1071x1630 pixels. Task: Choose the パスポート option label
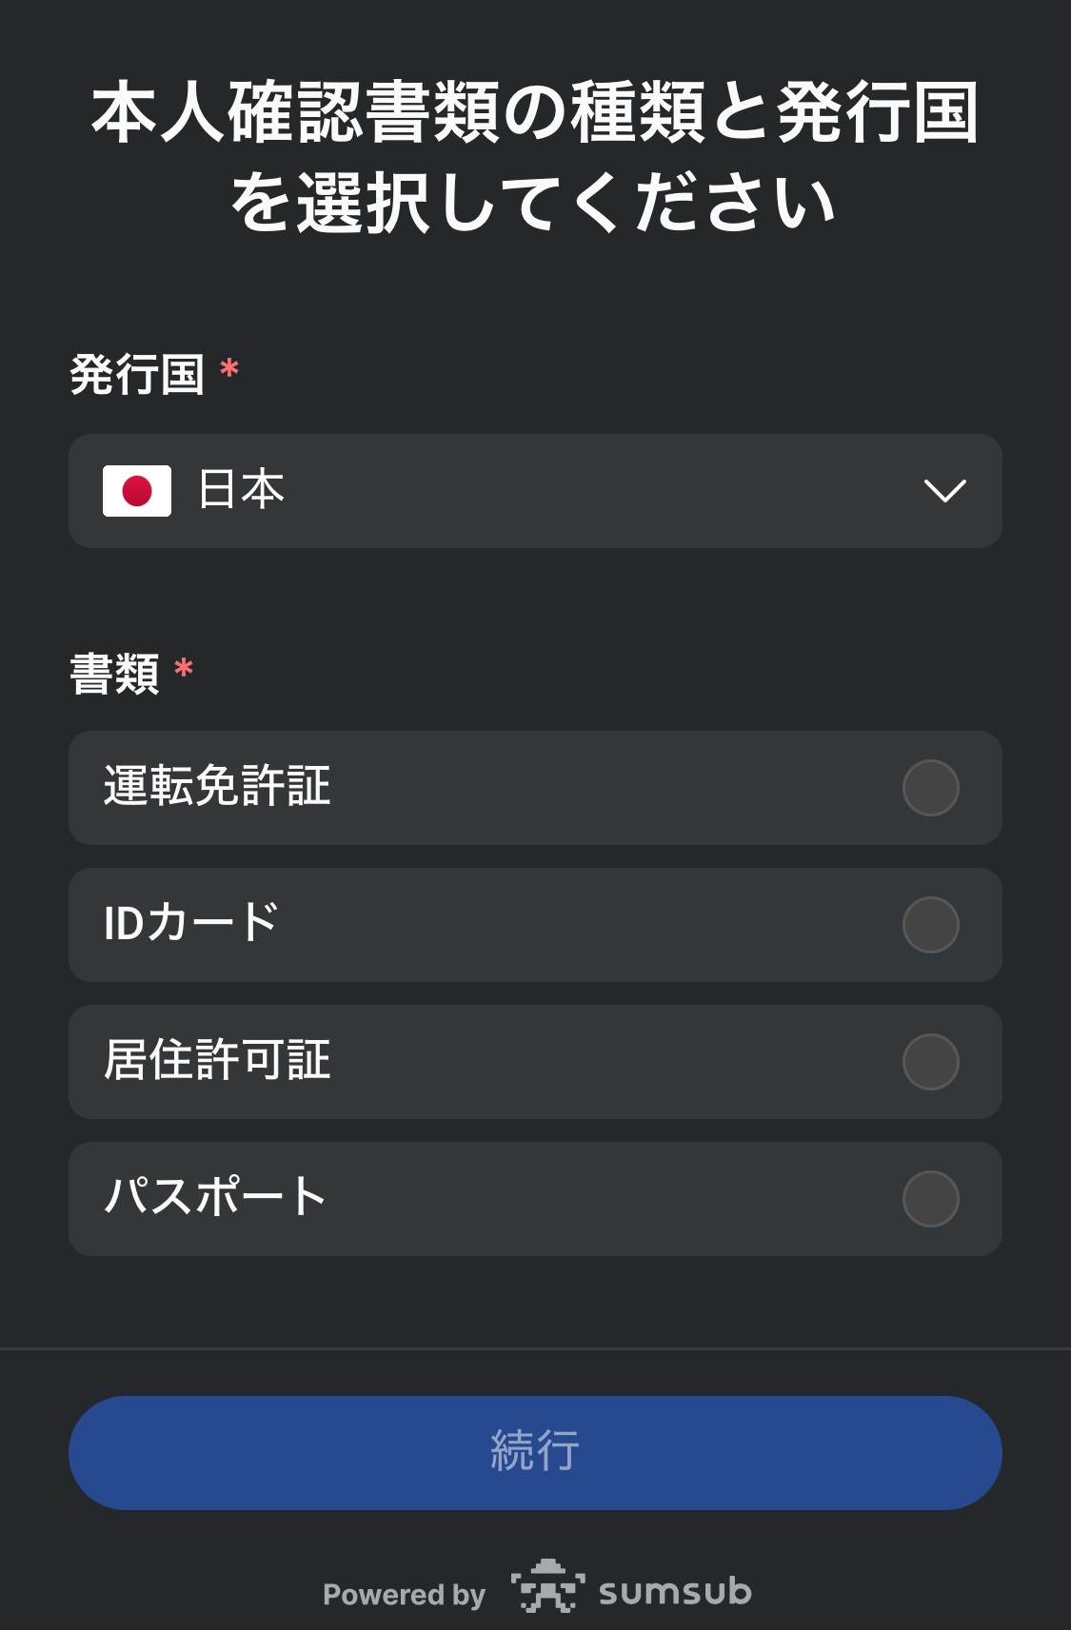pyautogui.click(x=215, y=1196)
